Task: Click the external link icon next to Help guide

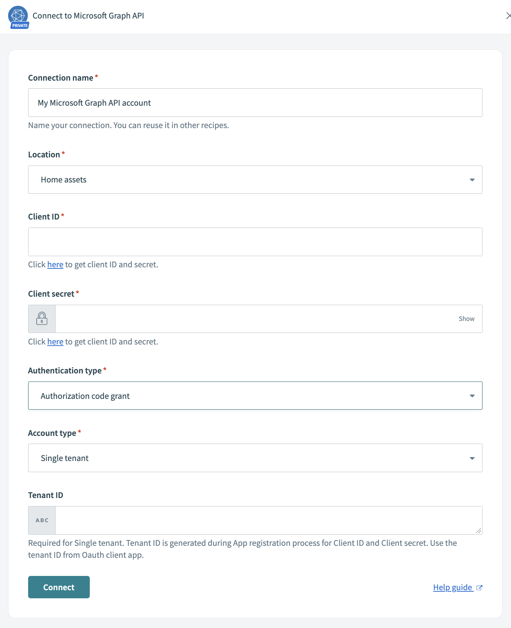Action: pyautogui.click(x=479, y=587)
